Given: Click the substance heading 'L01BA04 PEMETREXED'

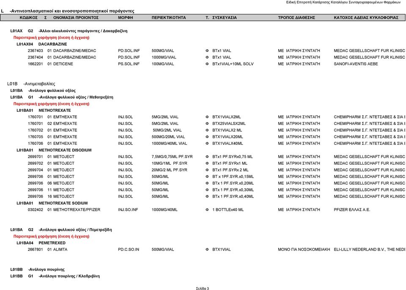Looking at the screenshot, I should tap(41, 243).
